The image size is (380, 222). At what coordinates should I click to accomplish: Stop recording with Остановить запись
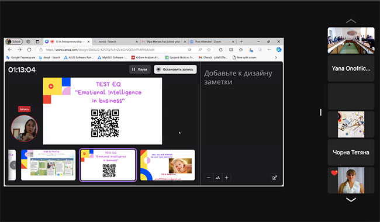[175, 70]
